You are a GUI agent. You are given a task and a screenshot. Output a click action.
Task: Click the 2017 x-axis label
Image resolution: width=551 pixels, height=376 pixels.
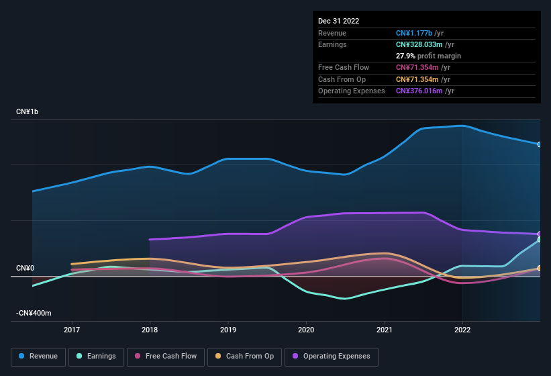[x=72, y=330]
